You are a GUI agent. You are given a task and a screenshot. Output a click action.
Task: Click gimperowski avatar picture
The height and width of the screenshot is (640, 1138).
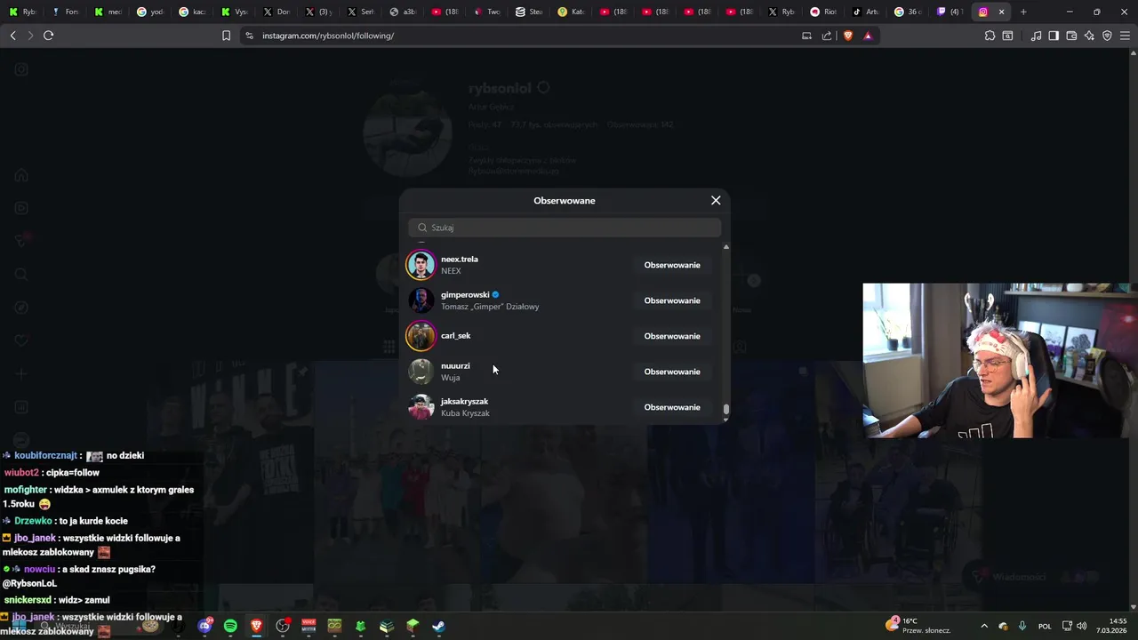(421, 300)
